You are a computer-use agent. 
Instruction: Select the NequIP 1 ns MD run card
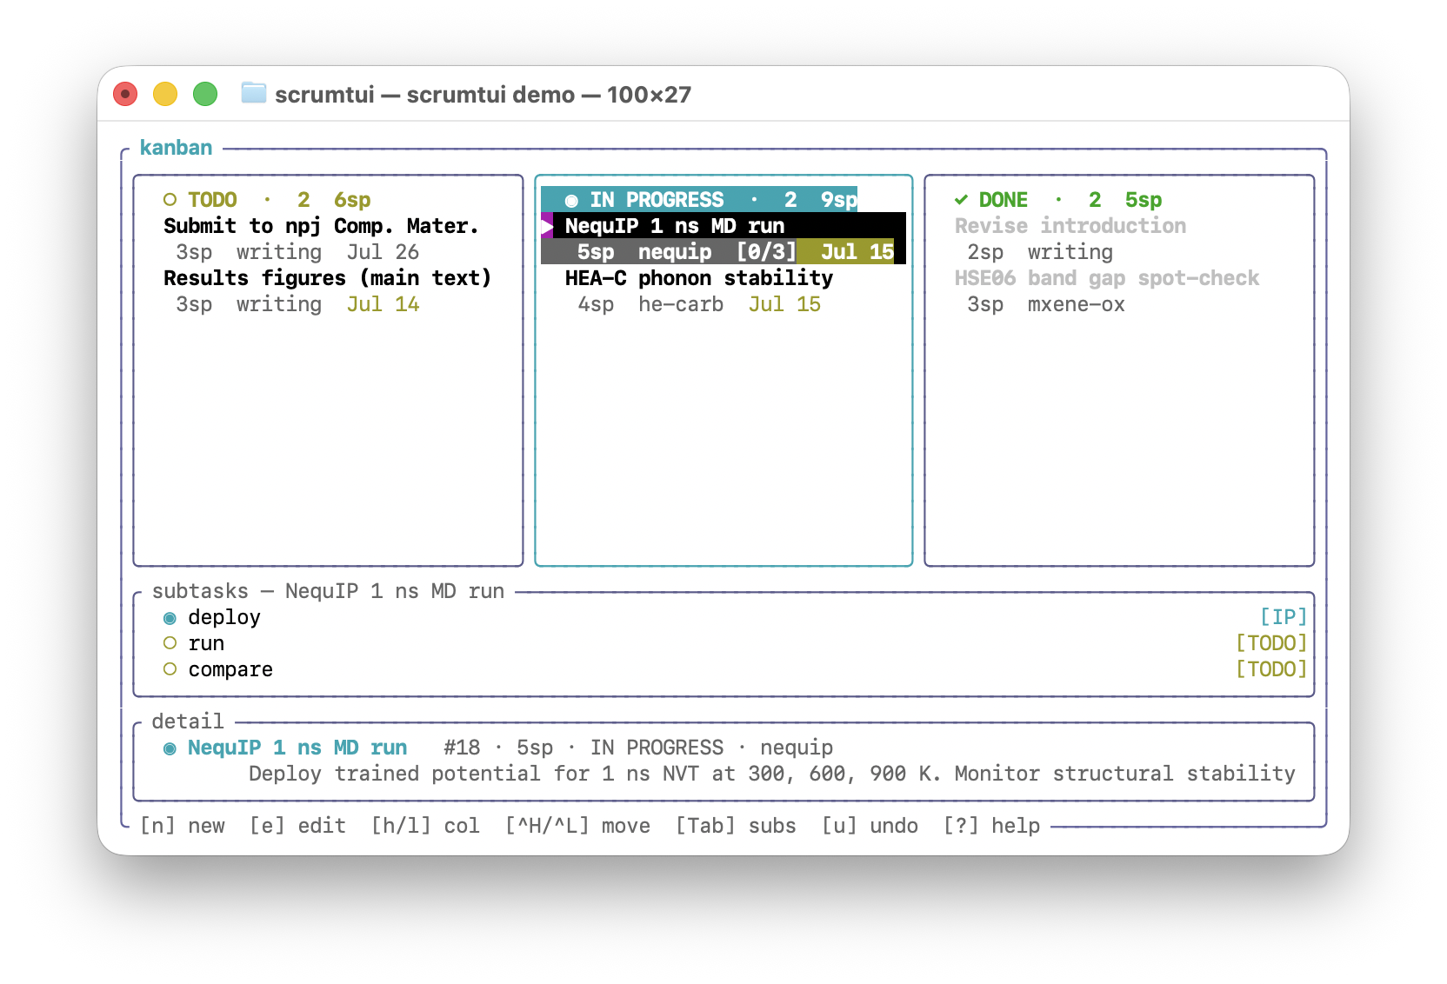[723, 239]
